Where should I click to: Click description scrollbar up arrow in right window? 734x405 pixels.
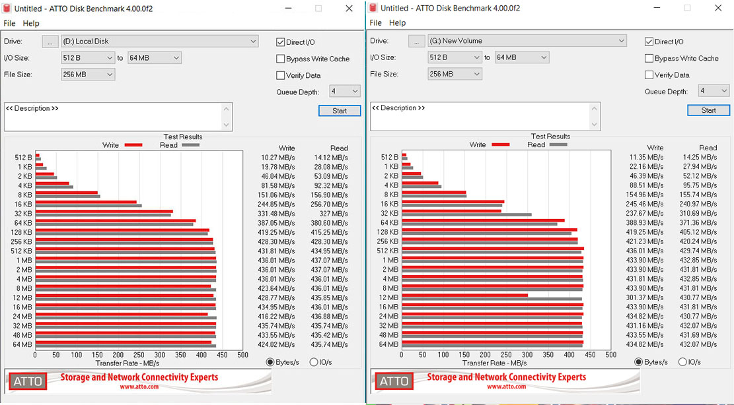[x=595, y=108]
